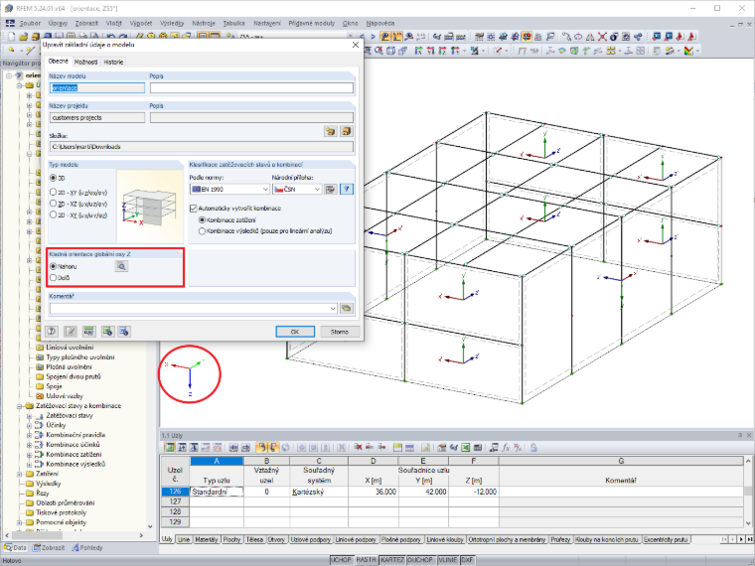Expand the Kombinace zatížení tree item
The width and height of the screenshot is (755, 566).
pyautogui.click(x=30, y=455)
